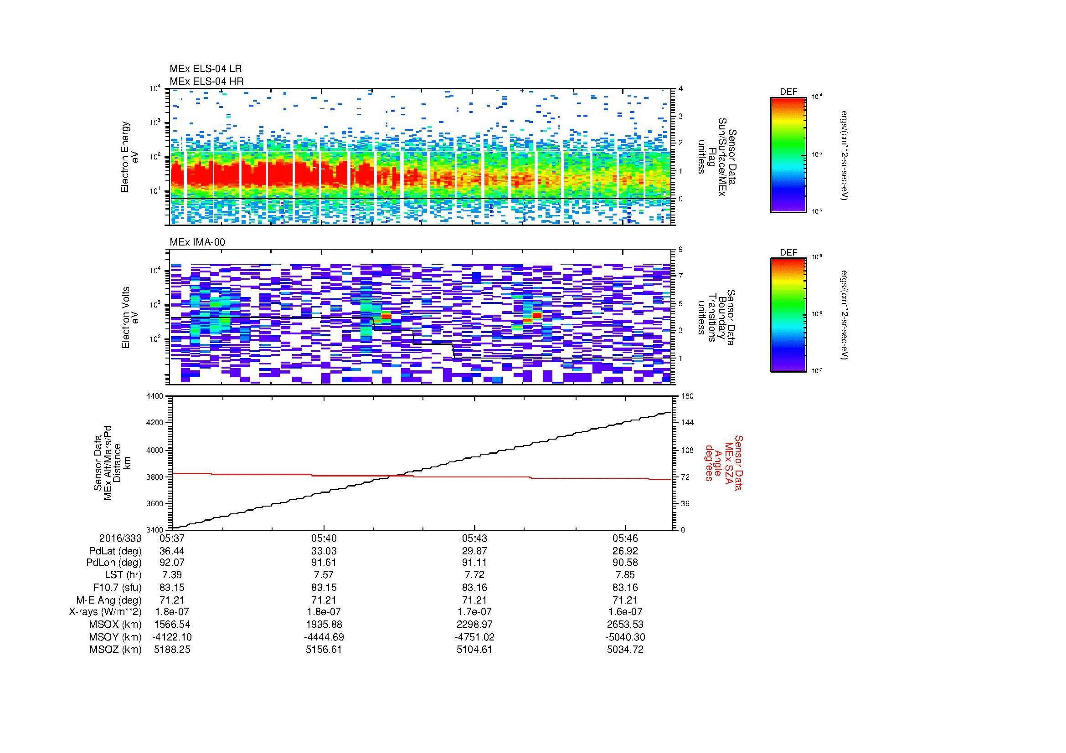Click the 'PdLon (deg)' row label

[114, 563]
